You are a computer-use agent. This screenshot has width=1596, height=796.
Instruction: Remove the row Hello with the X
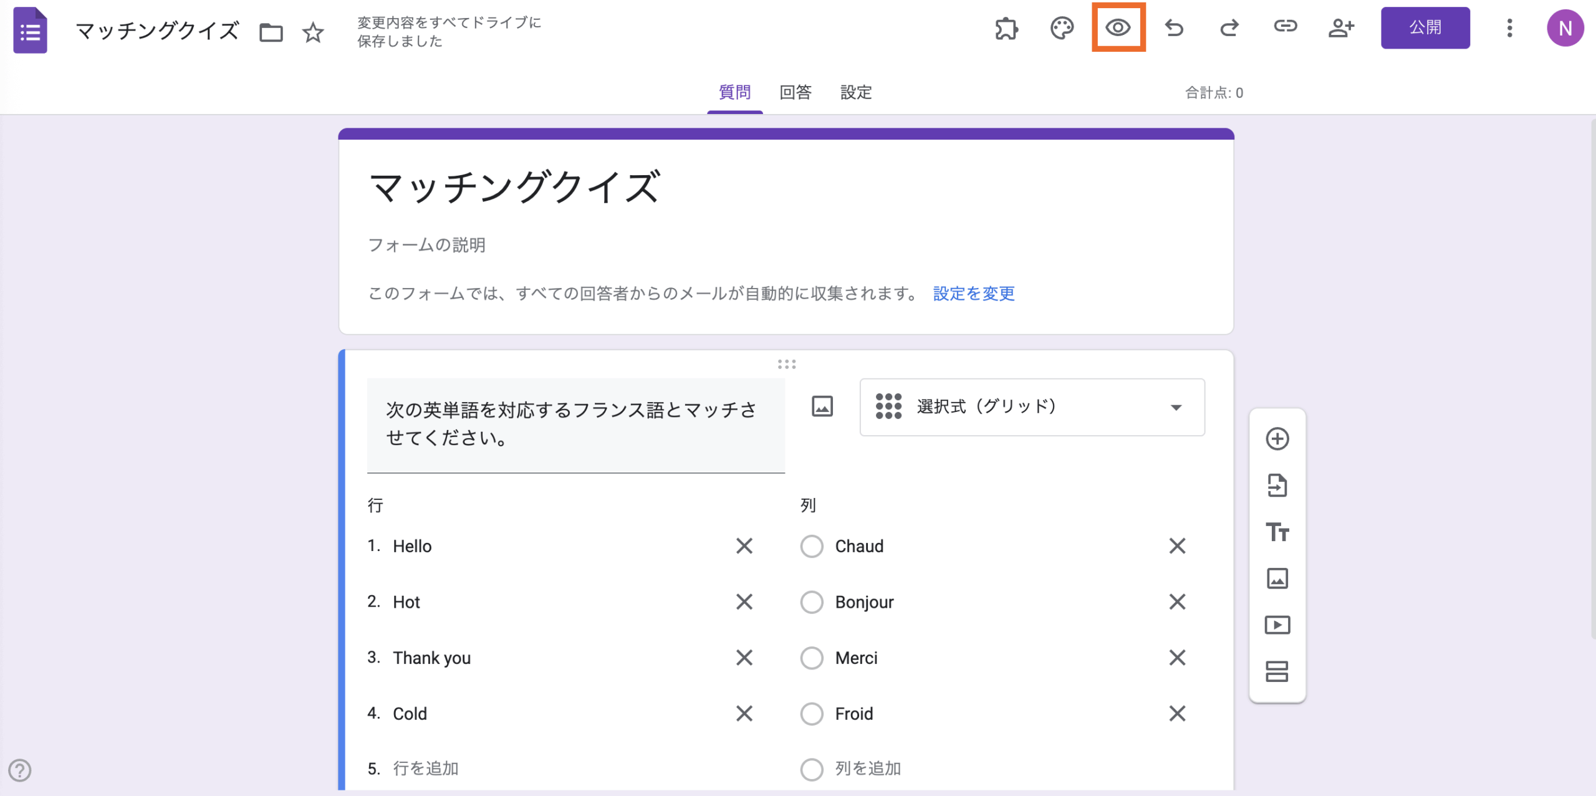click(x=744, y=546)
